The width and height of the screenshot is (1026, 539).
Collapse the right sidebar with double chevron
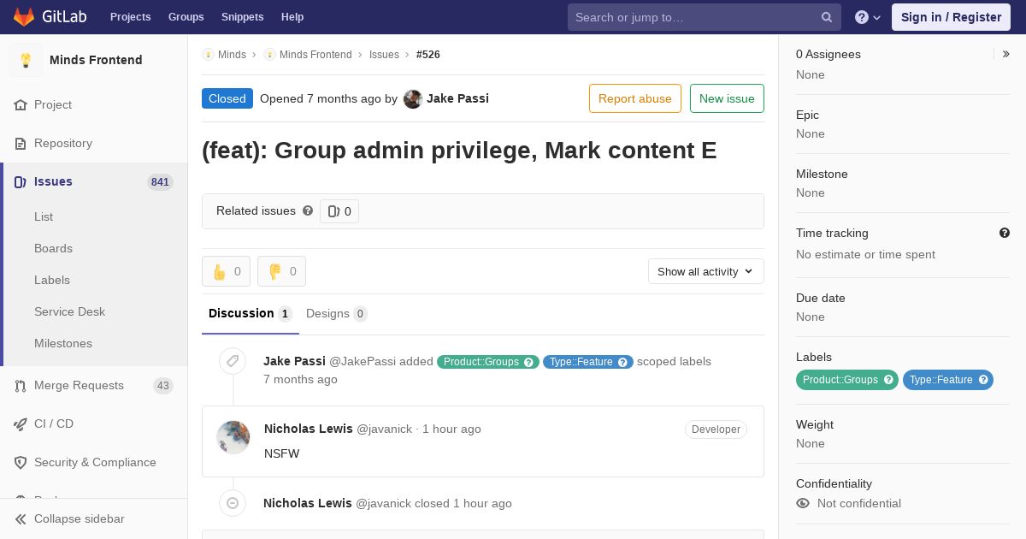[1006, 54]
